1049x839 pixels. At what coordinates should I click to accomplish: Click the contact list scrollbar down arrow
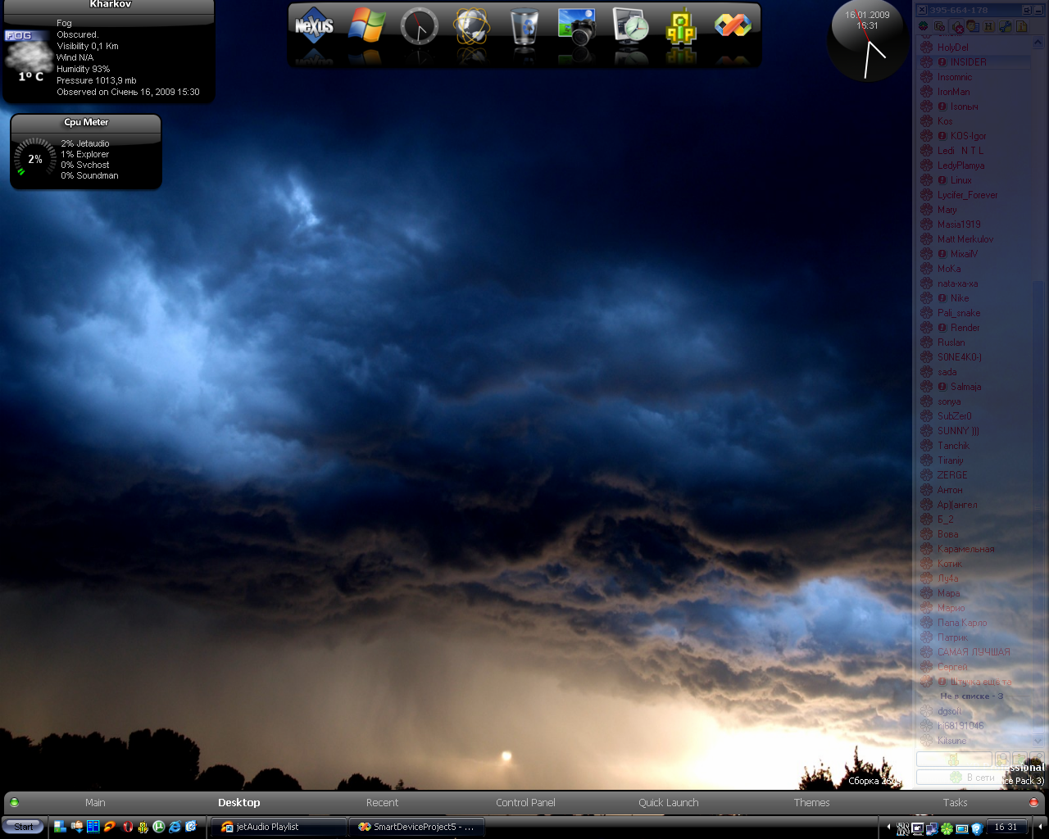click(x=1038, y=740)
